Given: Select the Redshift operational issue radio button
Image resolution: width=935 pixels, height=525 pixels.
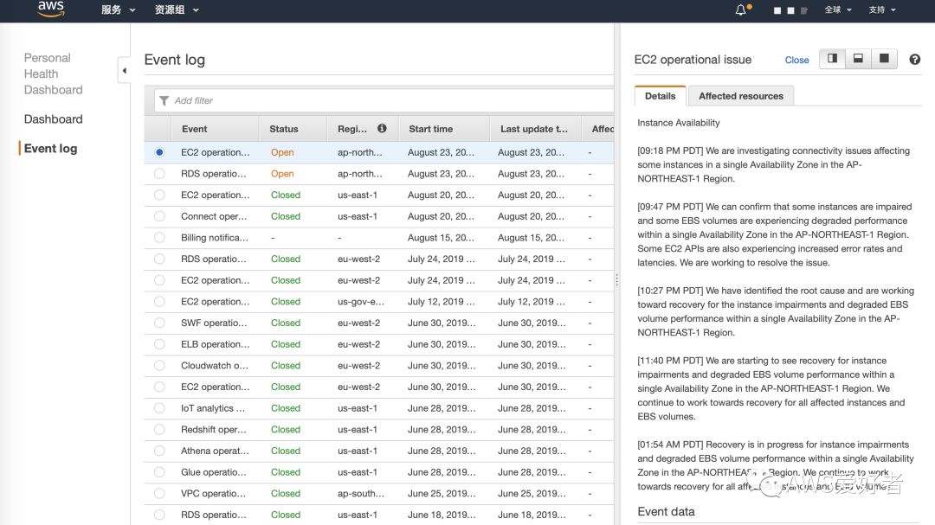Looking at the screenshot, I should tap(159, 429).
